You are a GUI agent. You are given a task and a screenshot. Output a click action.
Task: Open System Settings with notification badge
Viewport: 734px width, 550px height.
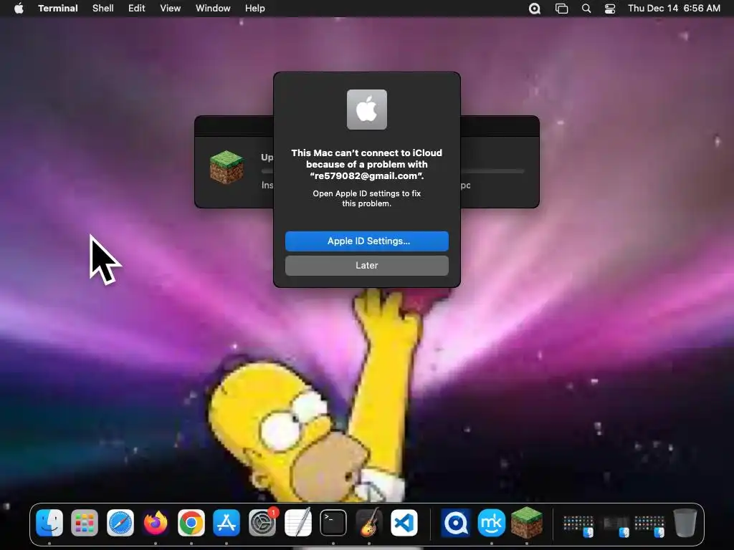(x=262, y=522)
